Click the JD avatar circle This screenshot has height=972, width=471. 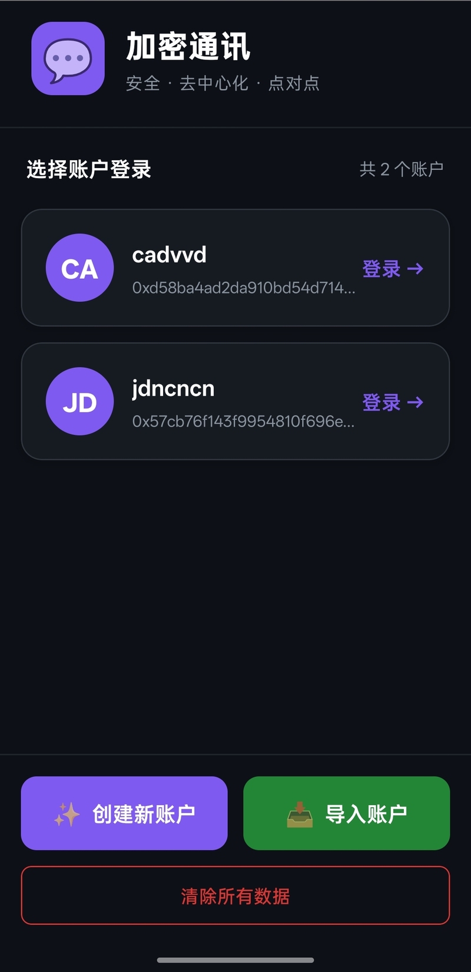(x=79, y=401)
